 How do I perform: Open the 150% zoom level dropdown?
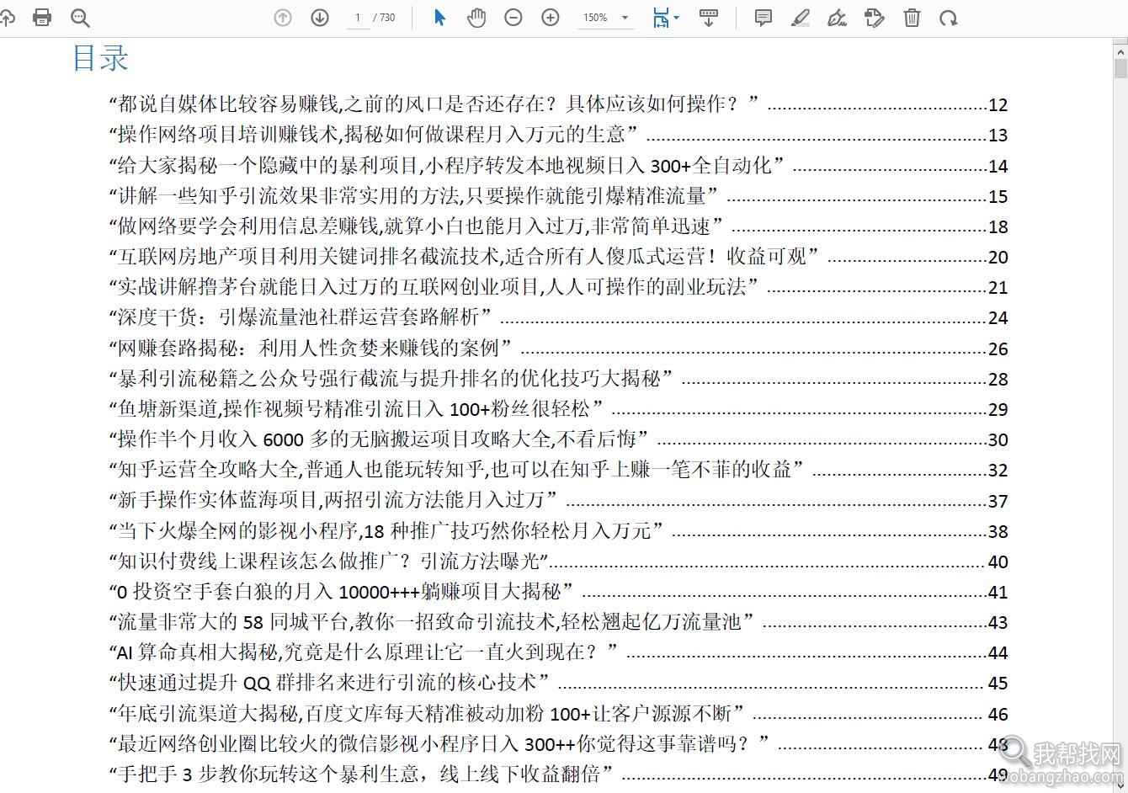[x=606, y=17]
